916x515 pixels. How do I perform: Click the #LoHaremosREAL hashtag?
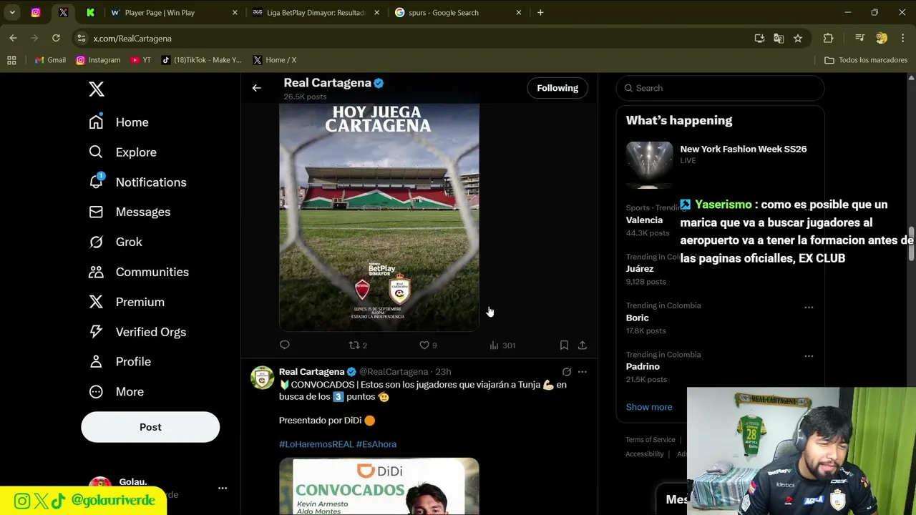pos(316,444)
